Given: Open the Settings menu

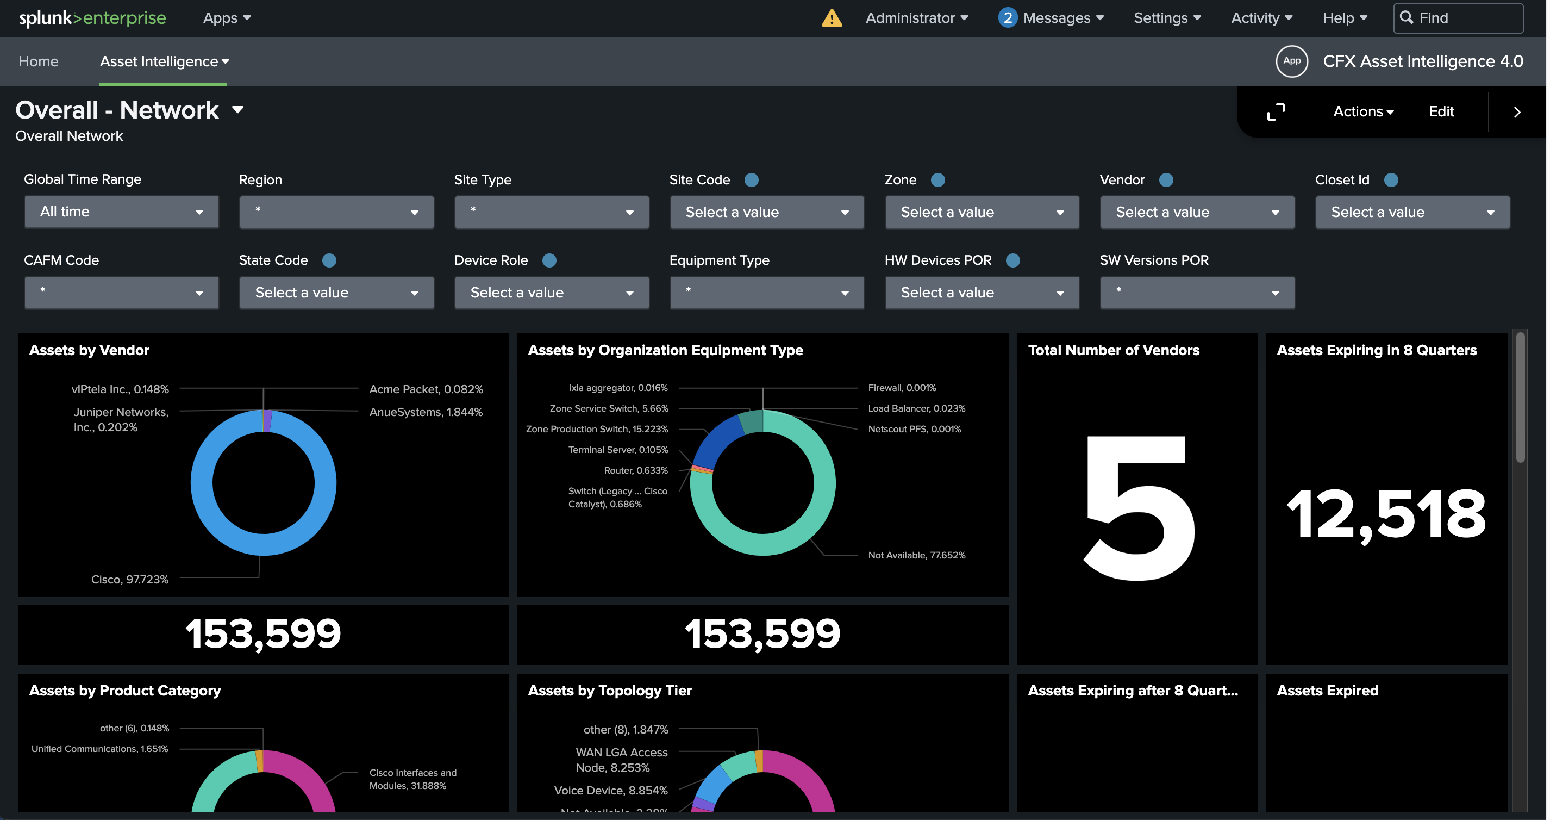Looking at the screenshot, I should [1167, 18].
